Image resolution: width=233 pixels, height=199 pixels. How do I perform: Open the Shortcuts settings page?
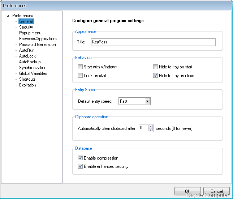point(27,79)
